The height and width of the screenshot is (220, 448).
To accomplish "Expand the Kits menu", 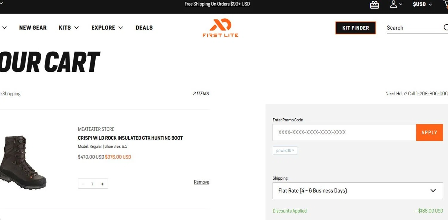I will (x=69, y=27).
